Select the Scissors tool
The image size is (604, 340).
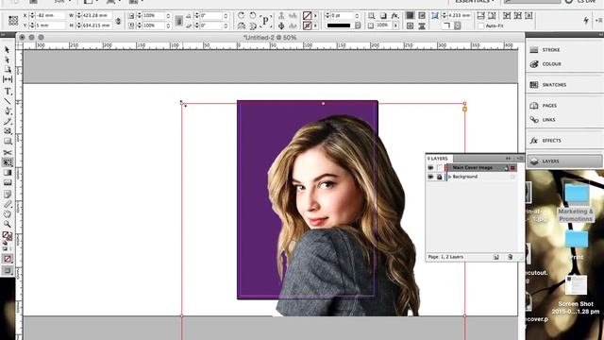(x=8, y=153)
